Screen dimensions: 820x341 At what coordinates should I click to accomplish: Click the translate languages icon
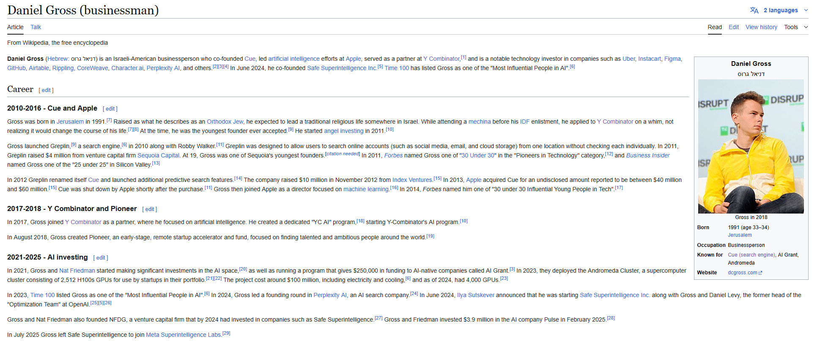pos(754,10)
